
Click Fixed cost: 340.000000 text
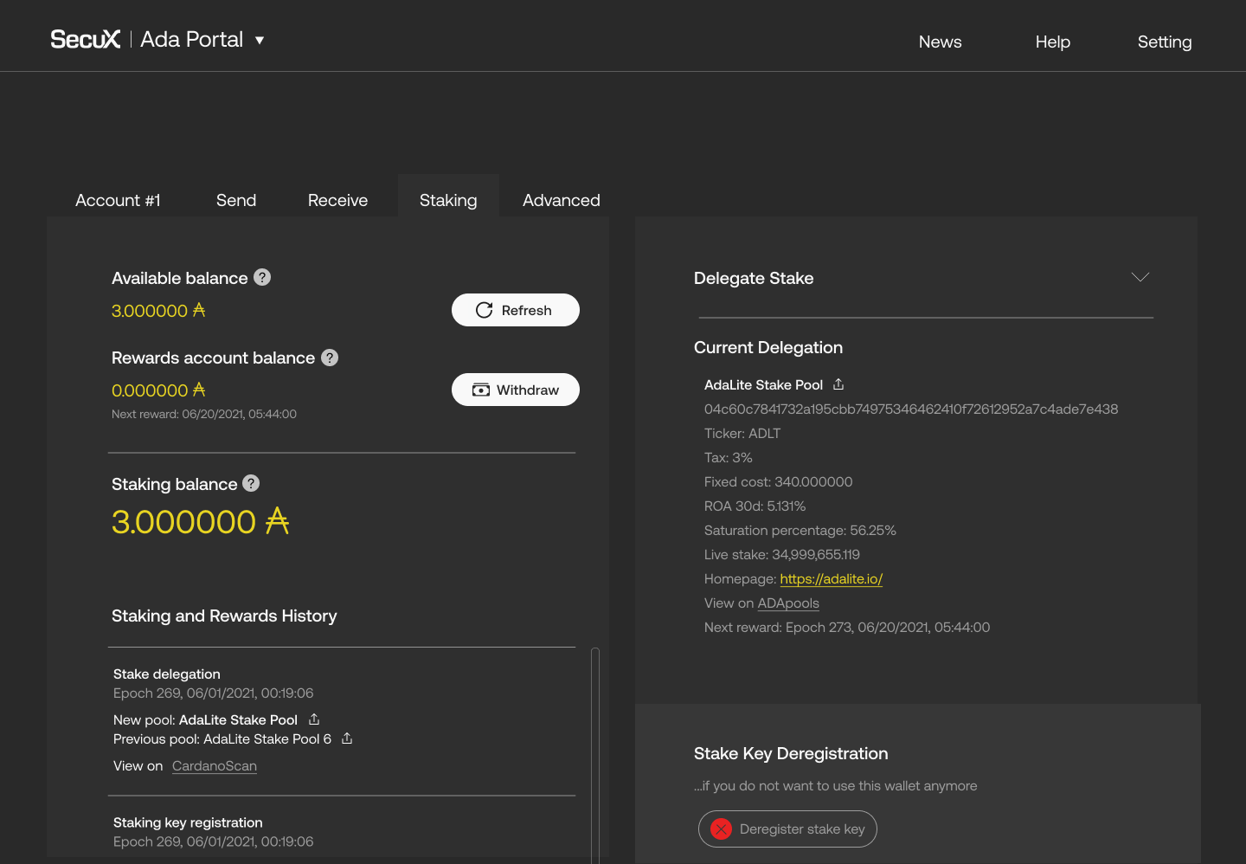tap(779, 481)
